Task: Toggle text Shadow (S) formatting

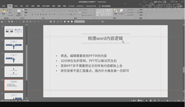Action: point(41,14)
